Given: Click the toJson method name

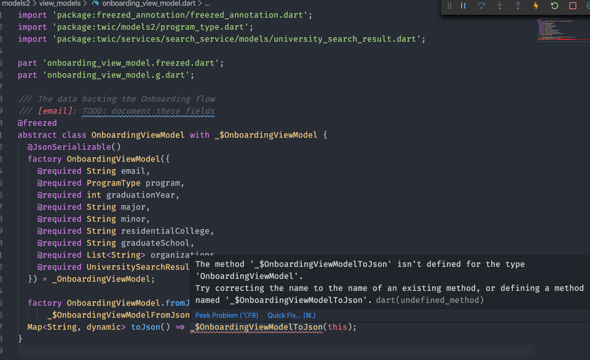Looking at the screenshot, I should point(146,327).
